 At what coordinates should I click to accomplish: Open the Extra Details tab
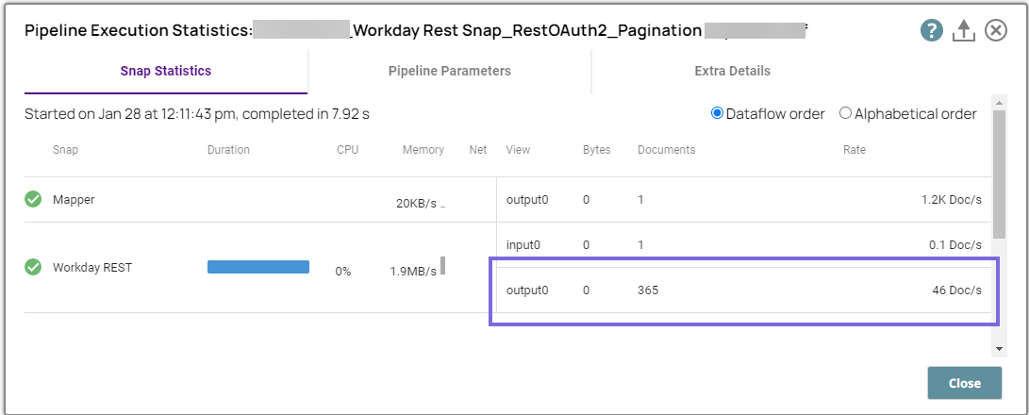tap(733, 71)
